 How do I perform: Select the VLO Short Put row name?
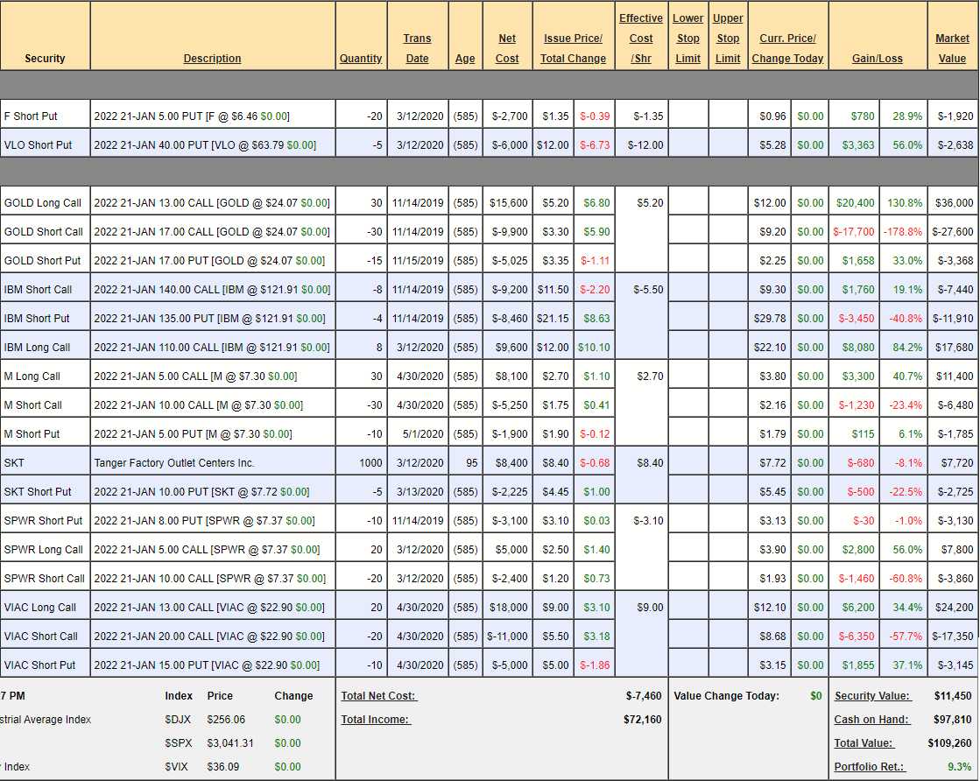[x=38, y=145]
